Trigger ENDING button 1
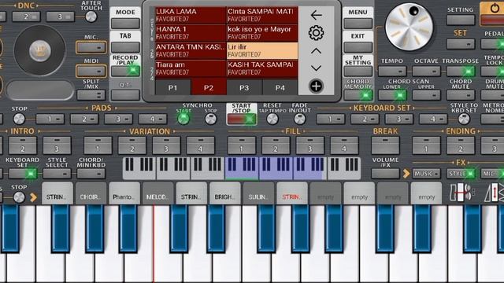Image resolution: width=504 pixels, height=283 pixels. (426, 145)
